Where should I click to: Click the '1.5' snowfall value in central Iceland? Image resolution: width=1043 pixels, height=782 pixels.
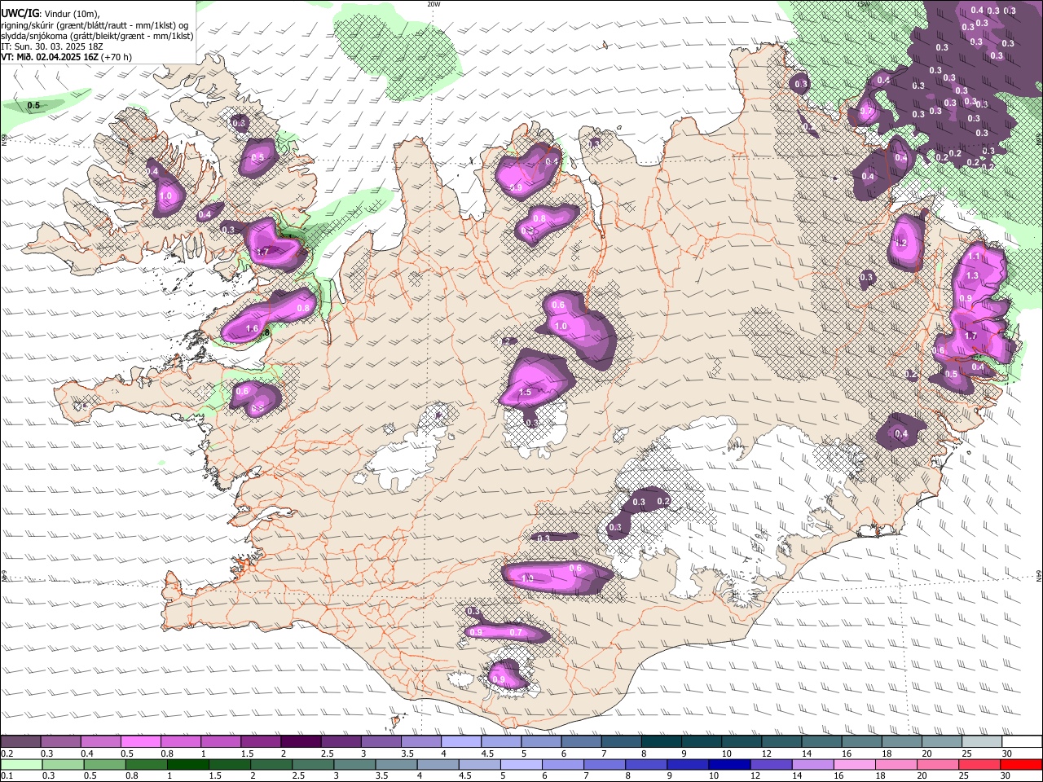(x=525, y=393)
